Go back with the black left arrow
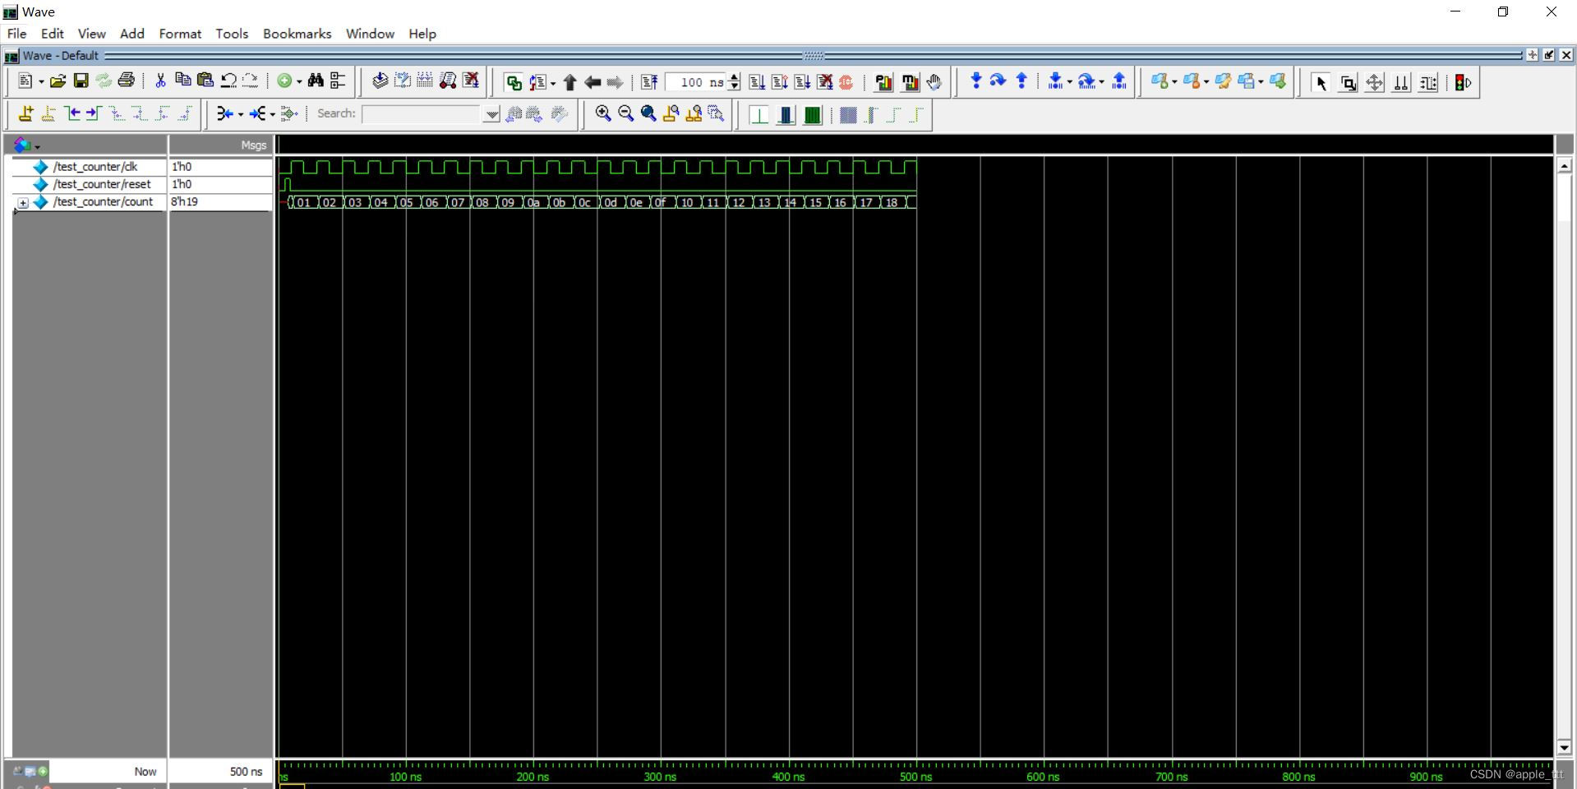This screenshot has width=1577, height=789. coord(592,82)
